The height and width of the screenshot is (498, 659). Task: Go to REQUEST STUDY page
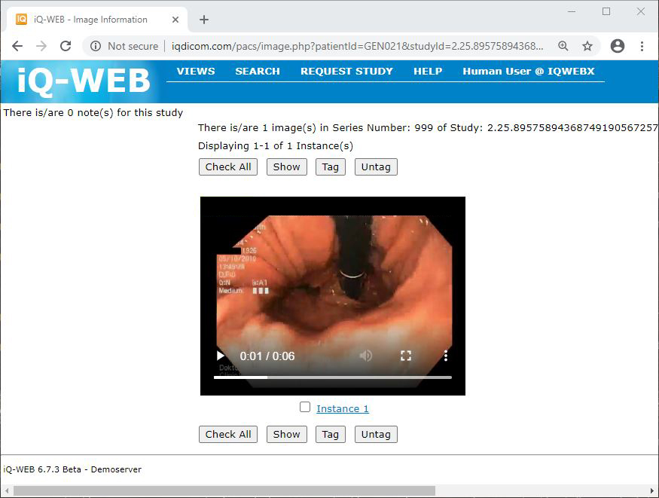346,71
